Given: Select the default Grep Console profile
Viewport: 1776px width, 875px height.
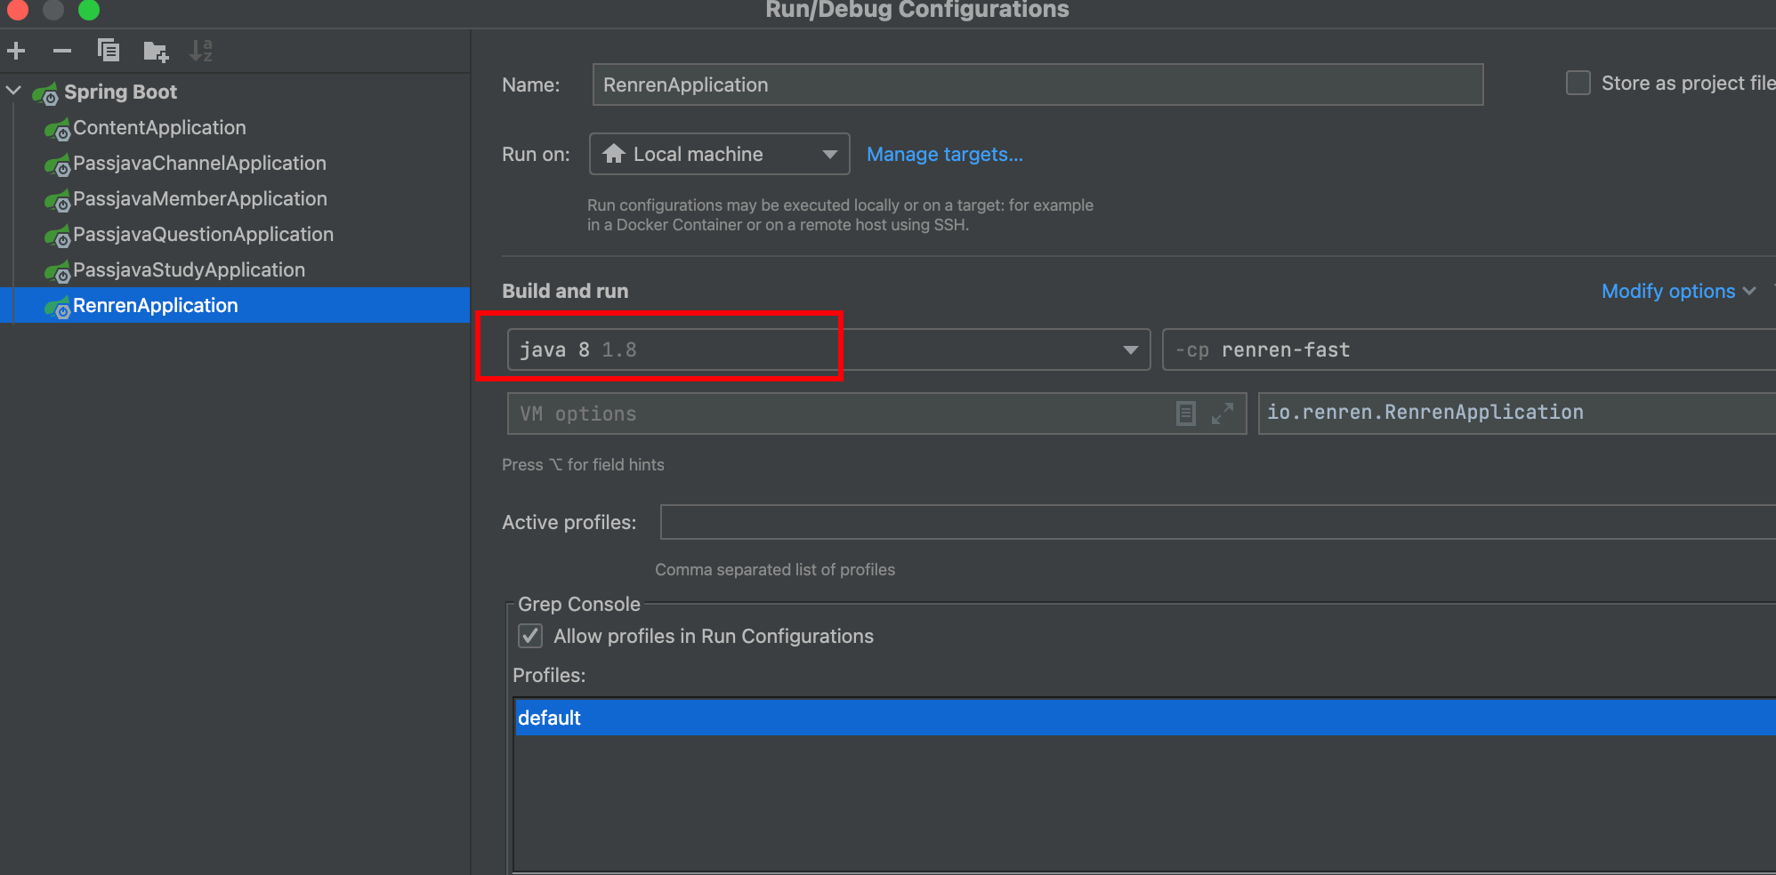Looking at the screenshot, I should [x=549, y=718].
